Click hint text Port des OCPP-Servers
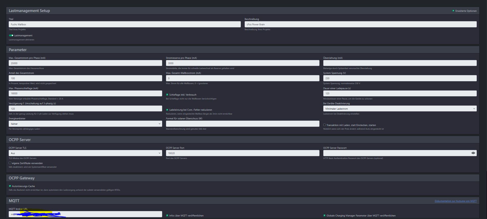The height and width of the screenshot is (219, 487). (177, 158)
